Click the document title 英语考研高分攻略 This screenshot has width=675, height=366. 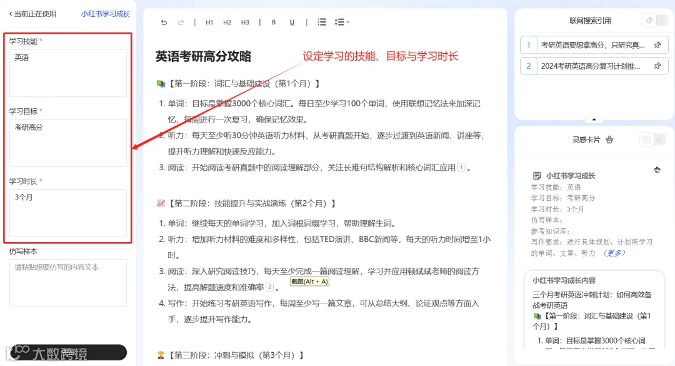203,56
